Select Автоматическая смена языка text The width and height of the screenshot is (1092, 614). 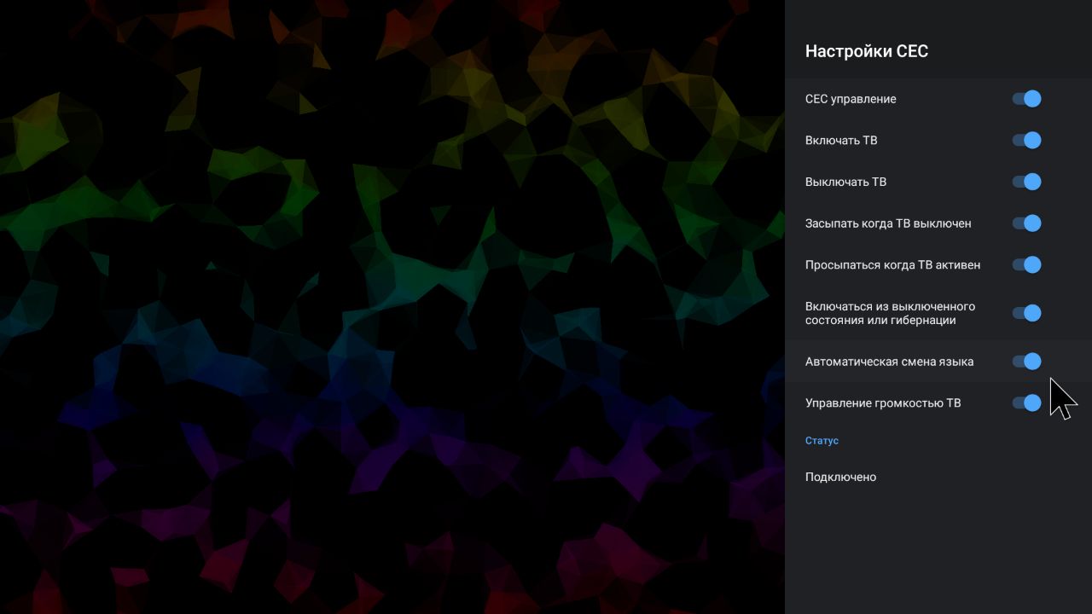tap(889, 362)
